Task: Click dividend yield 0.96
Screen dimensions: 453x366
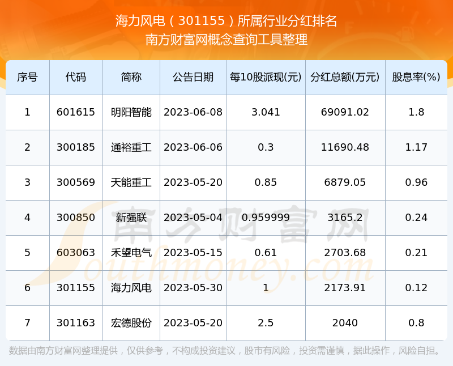Action: tap(416, 182)
